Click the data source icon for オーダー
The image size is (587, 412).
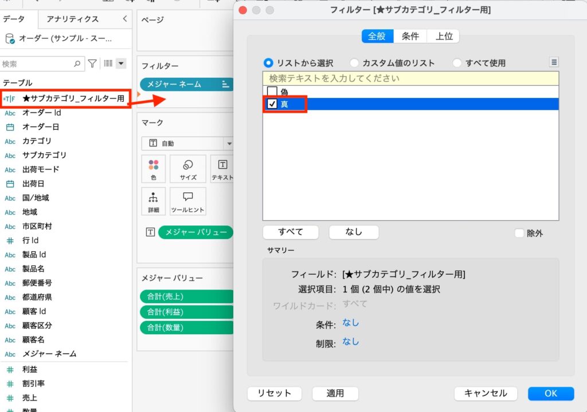[9, 39]
